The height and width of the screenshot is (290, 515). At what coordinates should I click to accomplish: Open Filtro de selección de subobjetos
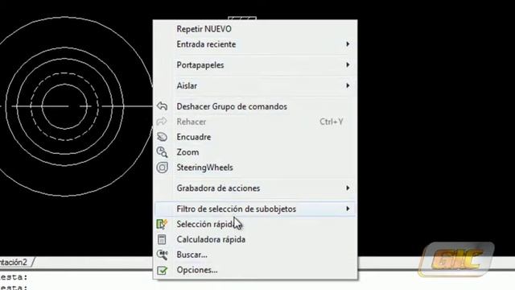coord(255,209)
